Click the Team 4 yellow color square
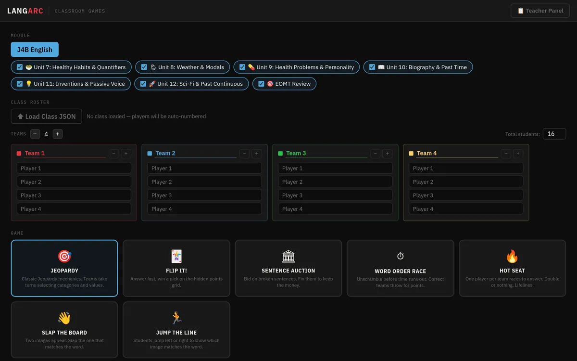577x361 pixels. click(411, 154)
